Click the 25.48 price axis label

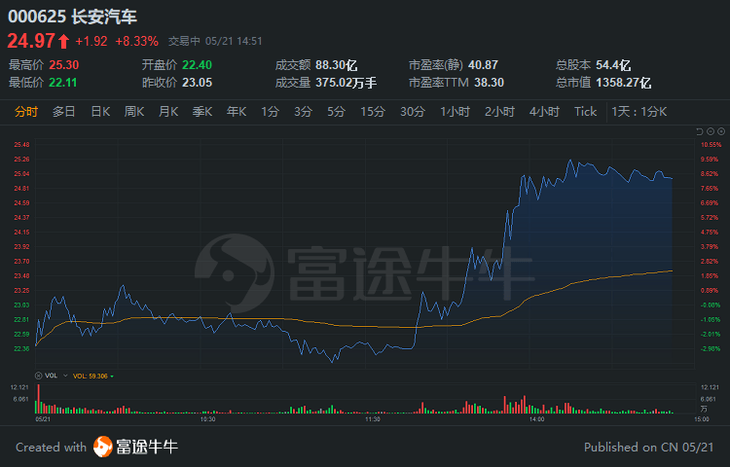pyautogui.click(x=21, y=145)
